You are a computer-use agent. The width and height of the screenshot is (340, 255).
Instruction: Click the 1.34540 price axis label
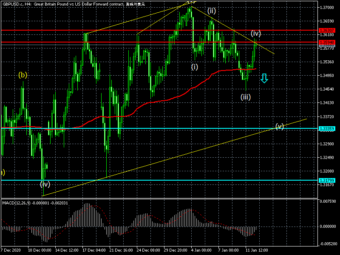327,89
